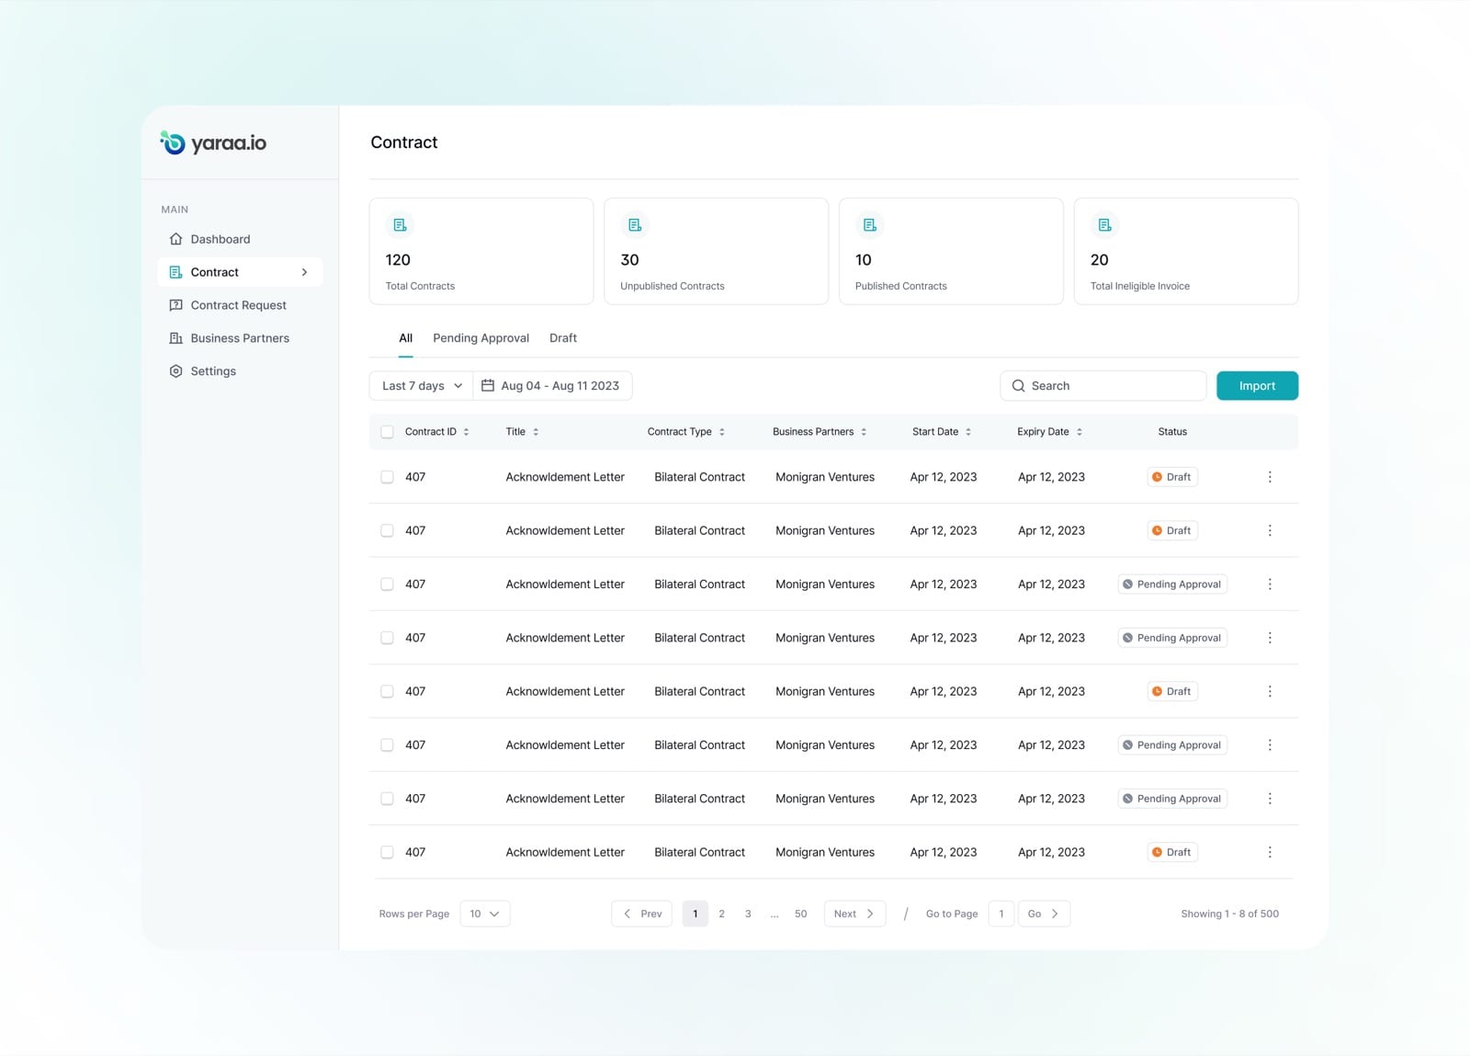This screenshot has width=1470, height=1056.
Task: Click the Contract Request sidebar icon
Action: [175, 305]
